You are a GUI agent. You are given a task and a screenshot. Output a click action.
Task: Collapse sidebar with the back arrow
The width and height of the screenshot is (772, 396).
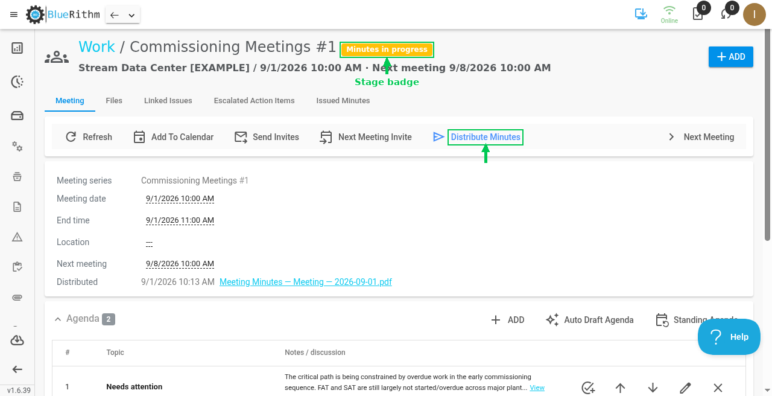(x=17, y=369)
